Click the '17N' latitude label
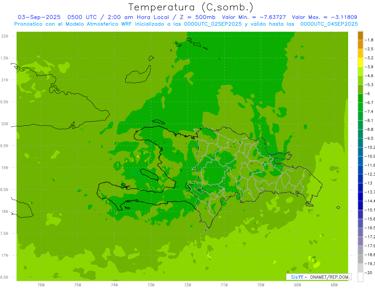Image resolution: width=375 pixels, height=289 pixels. 5,255
